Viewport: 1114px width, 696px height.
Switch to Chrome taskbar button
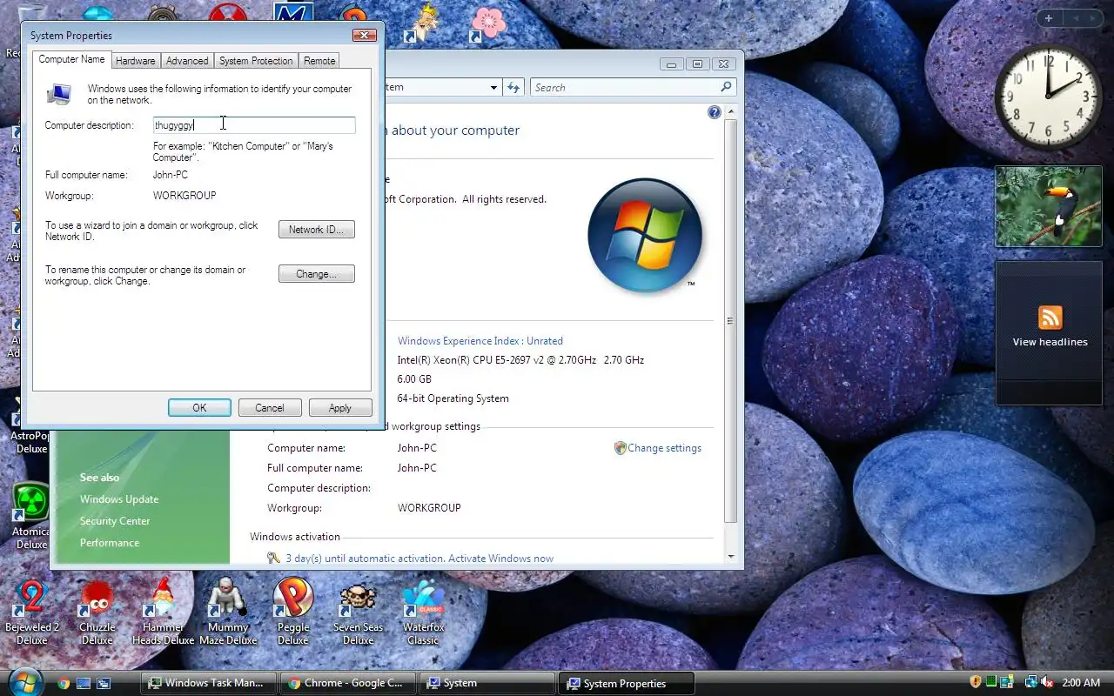tap(348, 683)
